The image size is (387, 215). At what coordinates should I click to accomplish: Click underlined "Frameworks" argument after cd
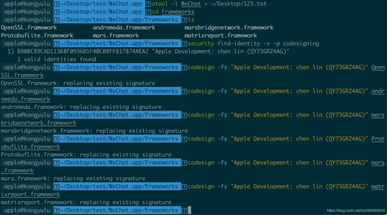(x=178, y=12)
